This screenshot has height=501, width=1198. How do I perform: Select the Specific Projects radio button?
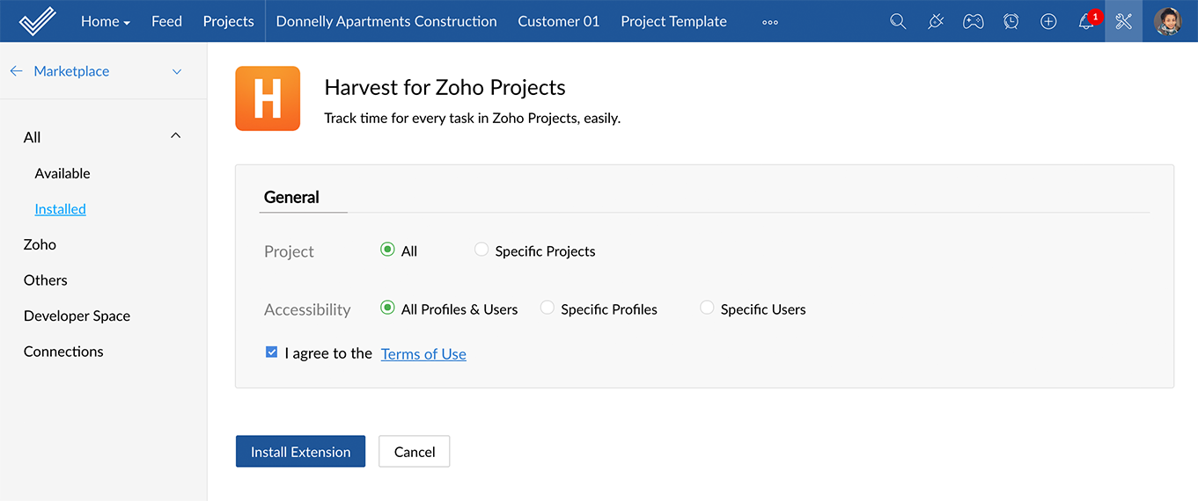481,250
